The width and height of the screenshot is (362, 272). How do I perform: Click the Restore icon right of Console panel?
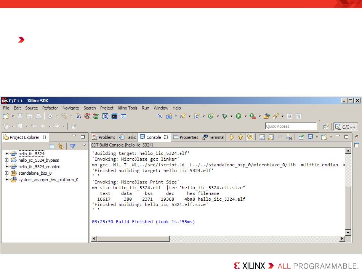click(357, 137)
